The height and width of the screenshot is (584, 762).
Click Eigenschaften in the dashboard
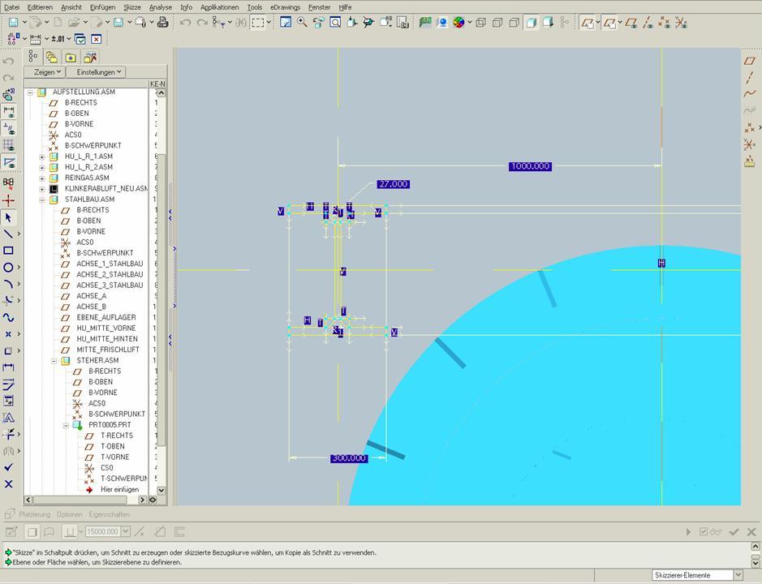[110, 514]
